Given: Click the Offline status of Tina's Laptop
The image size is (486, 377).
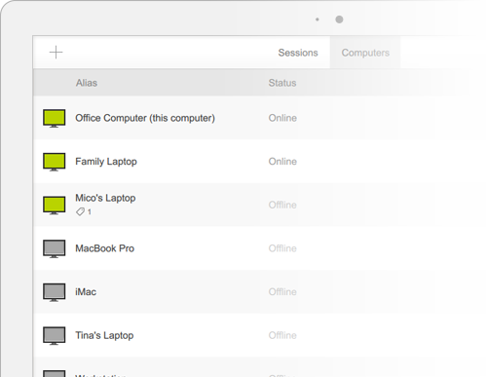Looking at the screenshot, I should coord(282,335).
